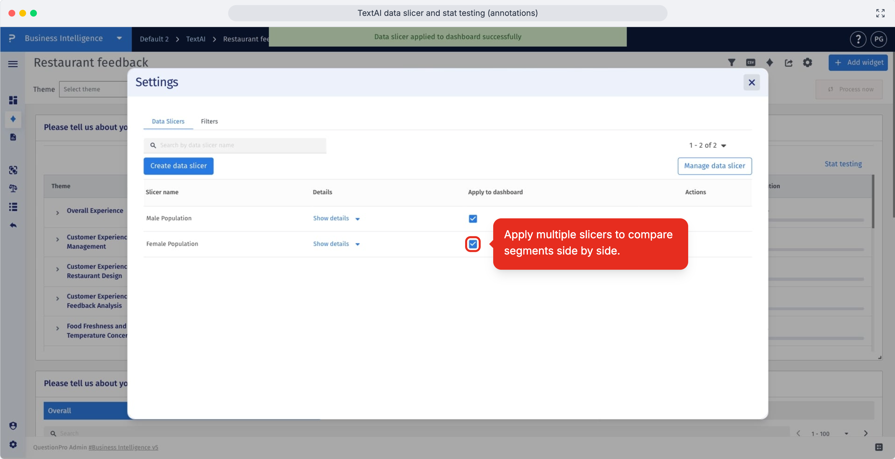Open the dashboard grid icon in sidebar
This screenshot has height=459, width=895.
(13, 100)
